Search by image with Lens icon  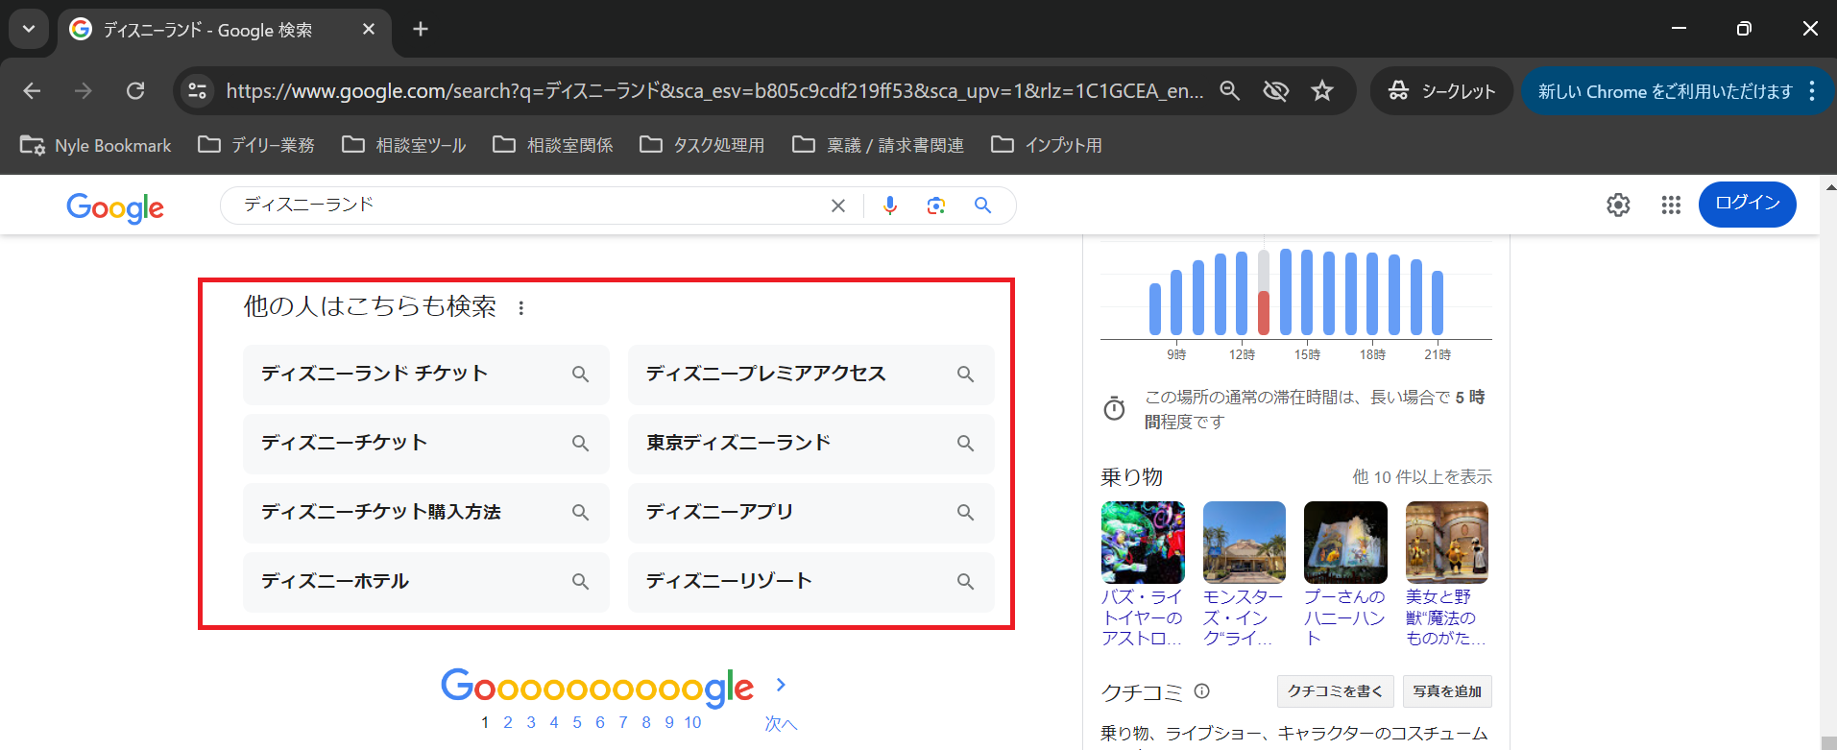[x=936, y=206]
